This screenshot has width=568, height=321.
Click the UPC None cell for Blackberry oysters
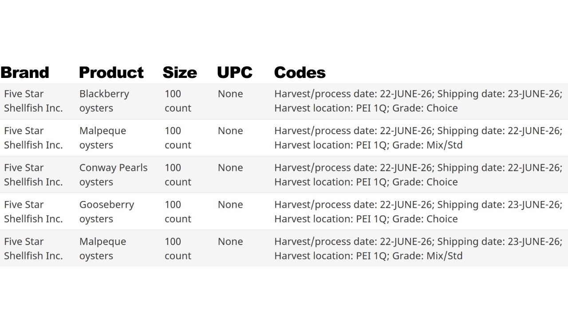coord(230,94)
